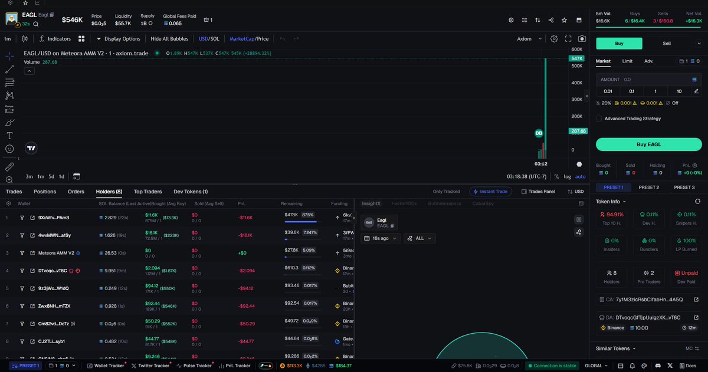The width and height of the screenshot is (708, 372).
Task: Open external link for CA address
Action: point(697,299)
